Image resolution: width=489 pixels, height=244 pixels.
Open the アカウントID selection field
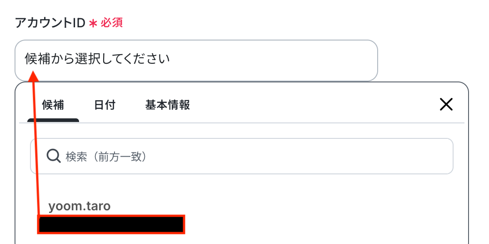(x=273, y=60)
